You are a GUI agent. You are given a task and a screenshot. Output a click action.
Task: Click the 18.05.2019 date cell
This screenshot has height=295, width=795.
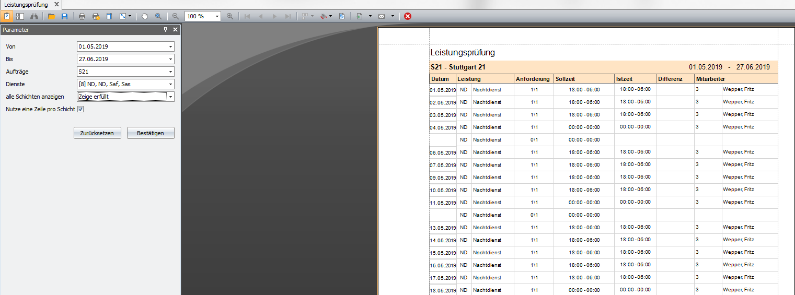click(443, 290)
